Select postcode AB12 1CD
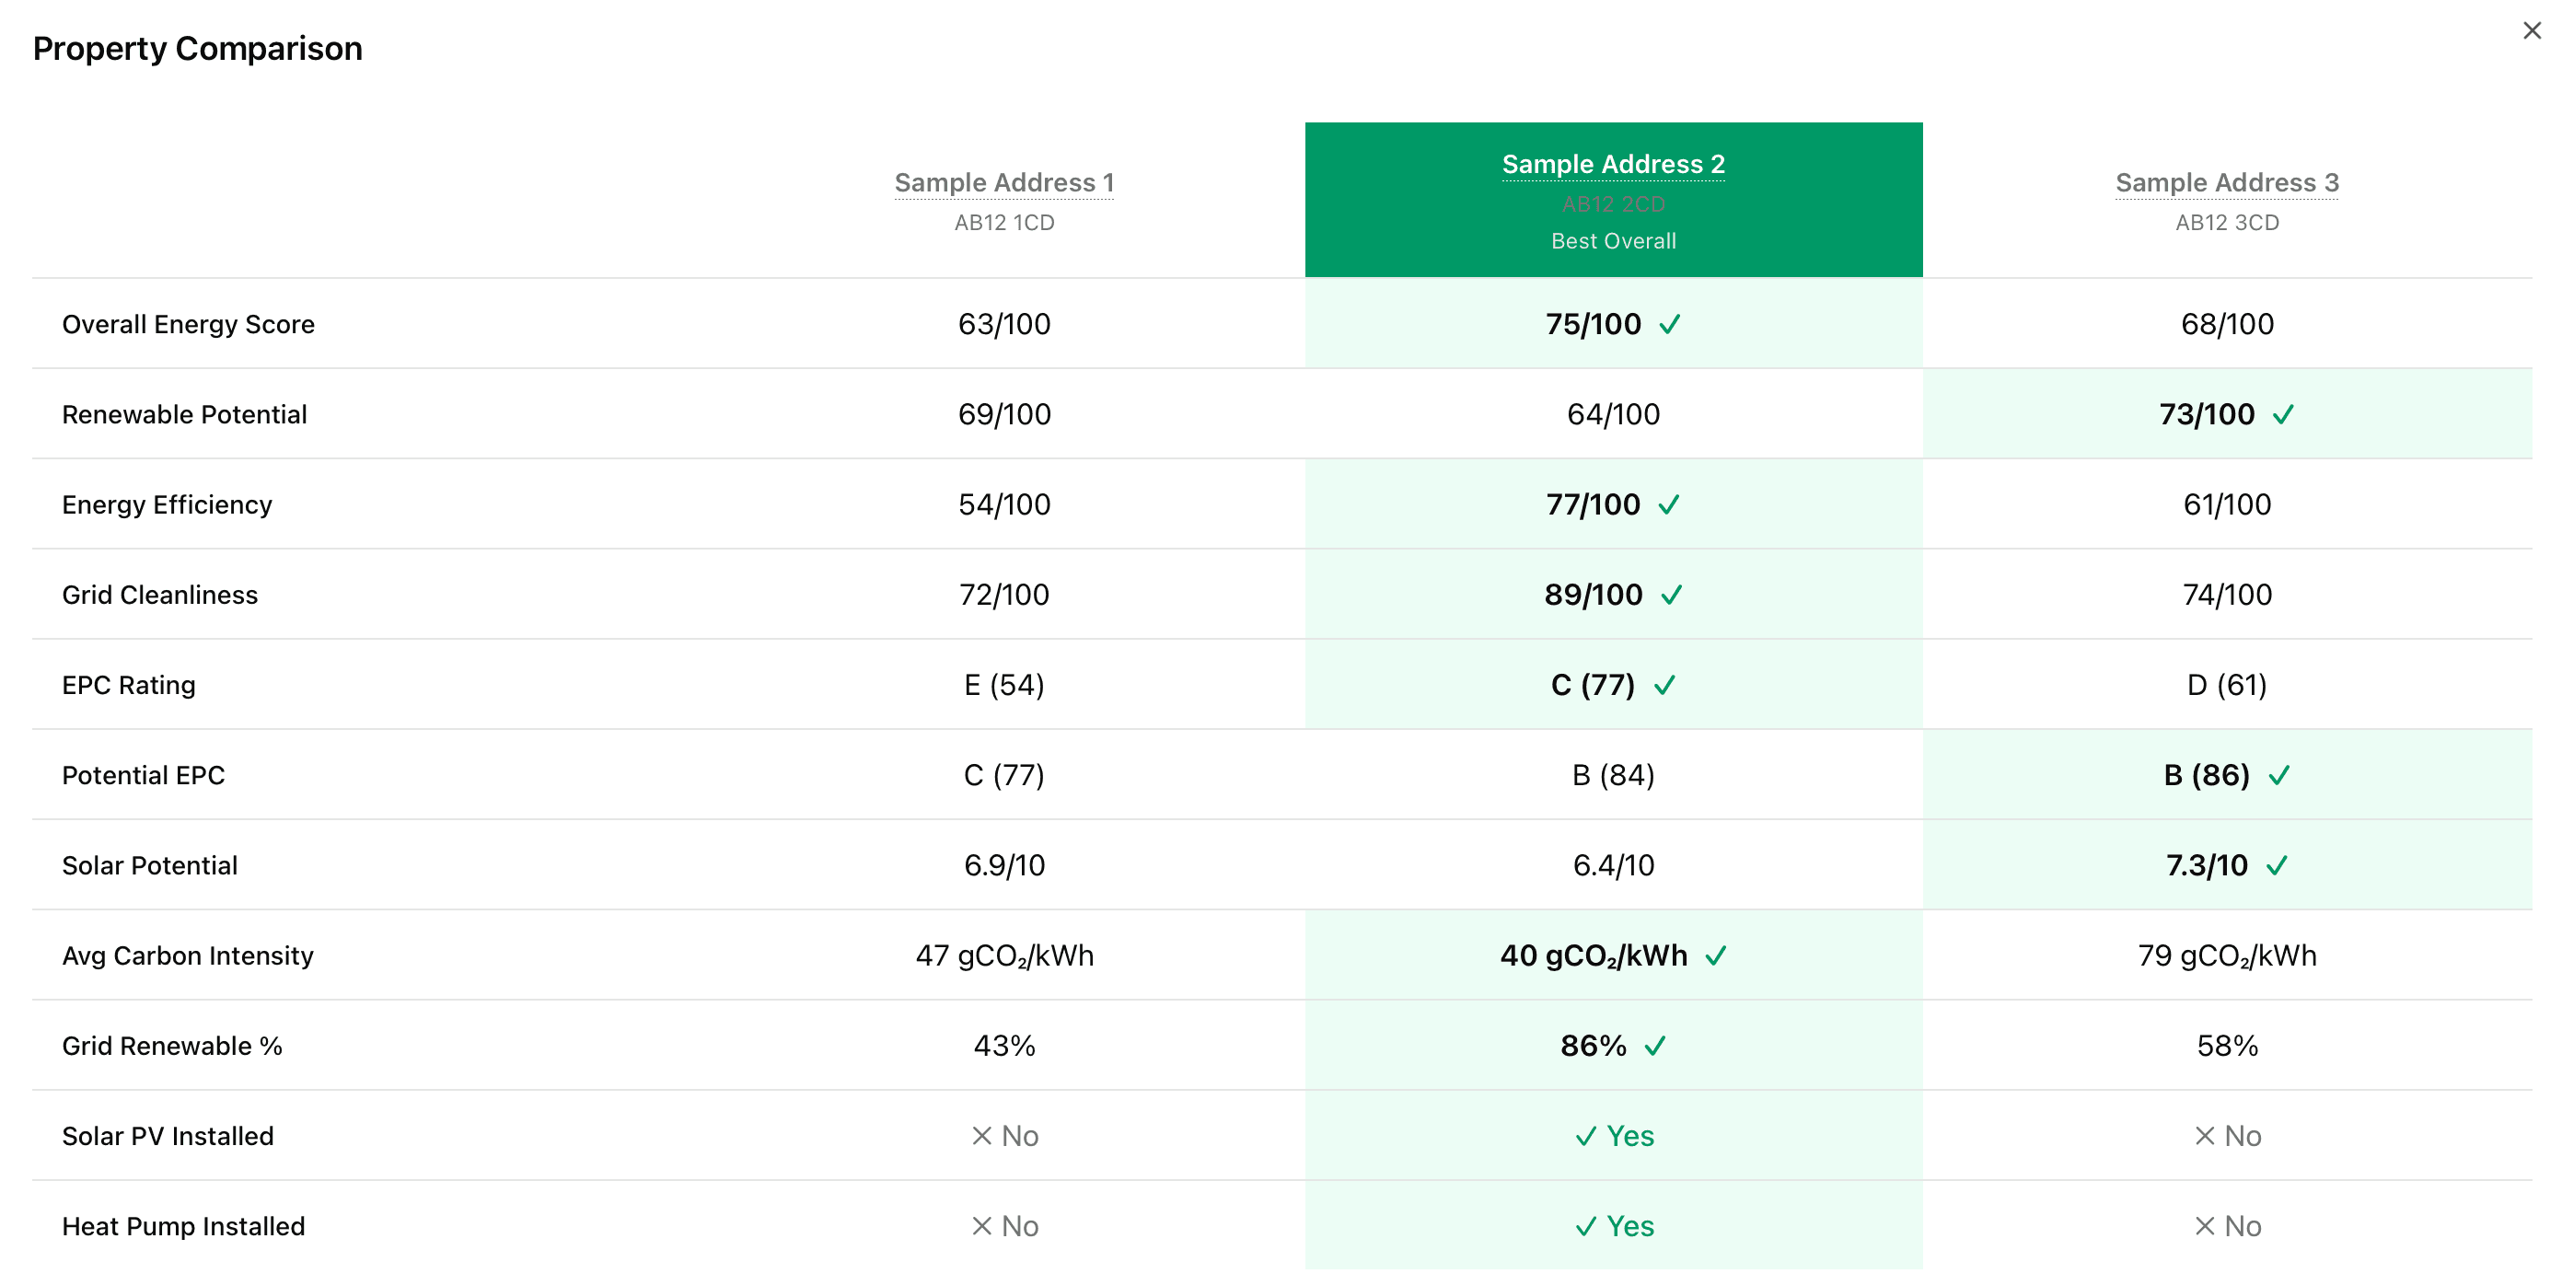 [x=1003, y=223]
